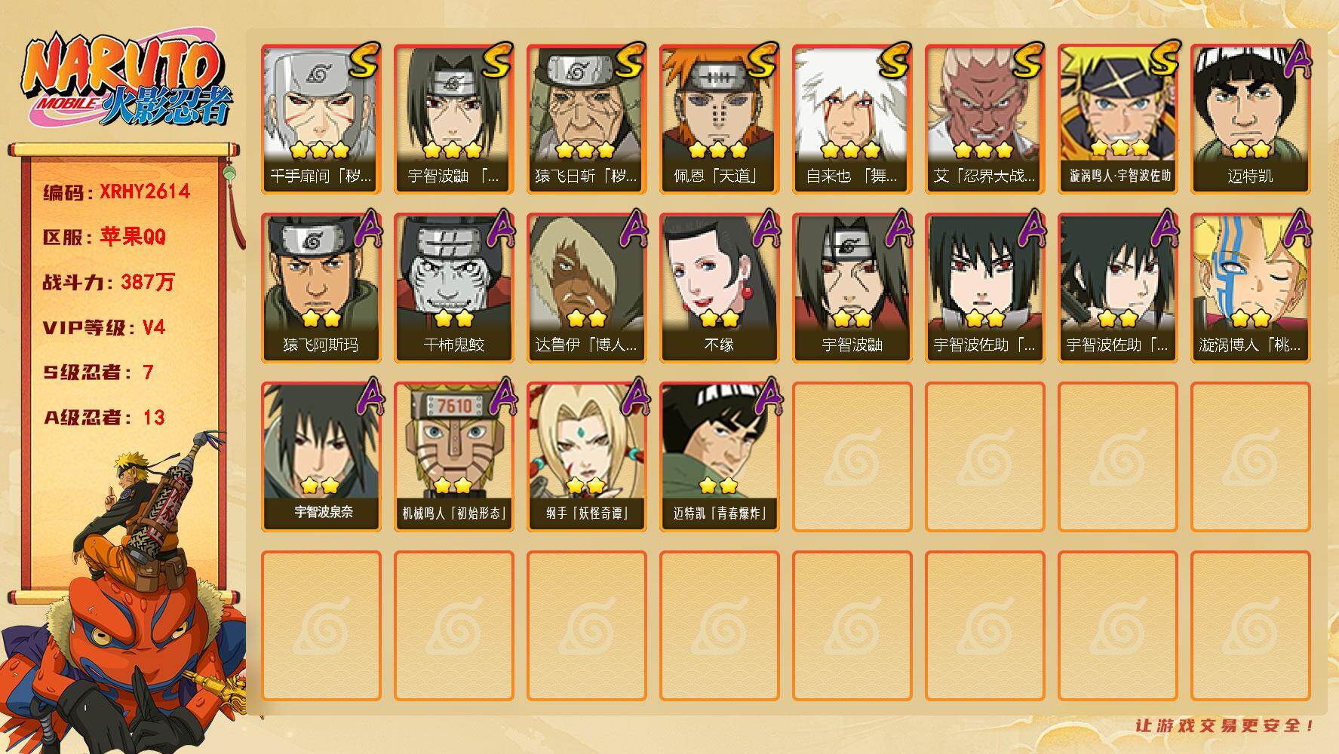Select the 迈特凯「青春爆炸」 card
The width and height of the screenshot is (1339, 754).
pos(719,457)
